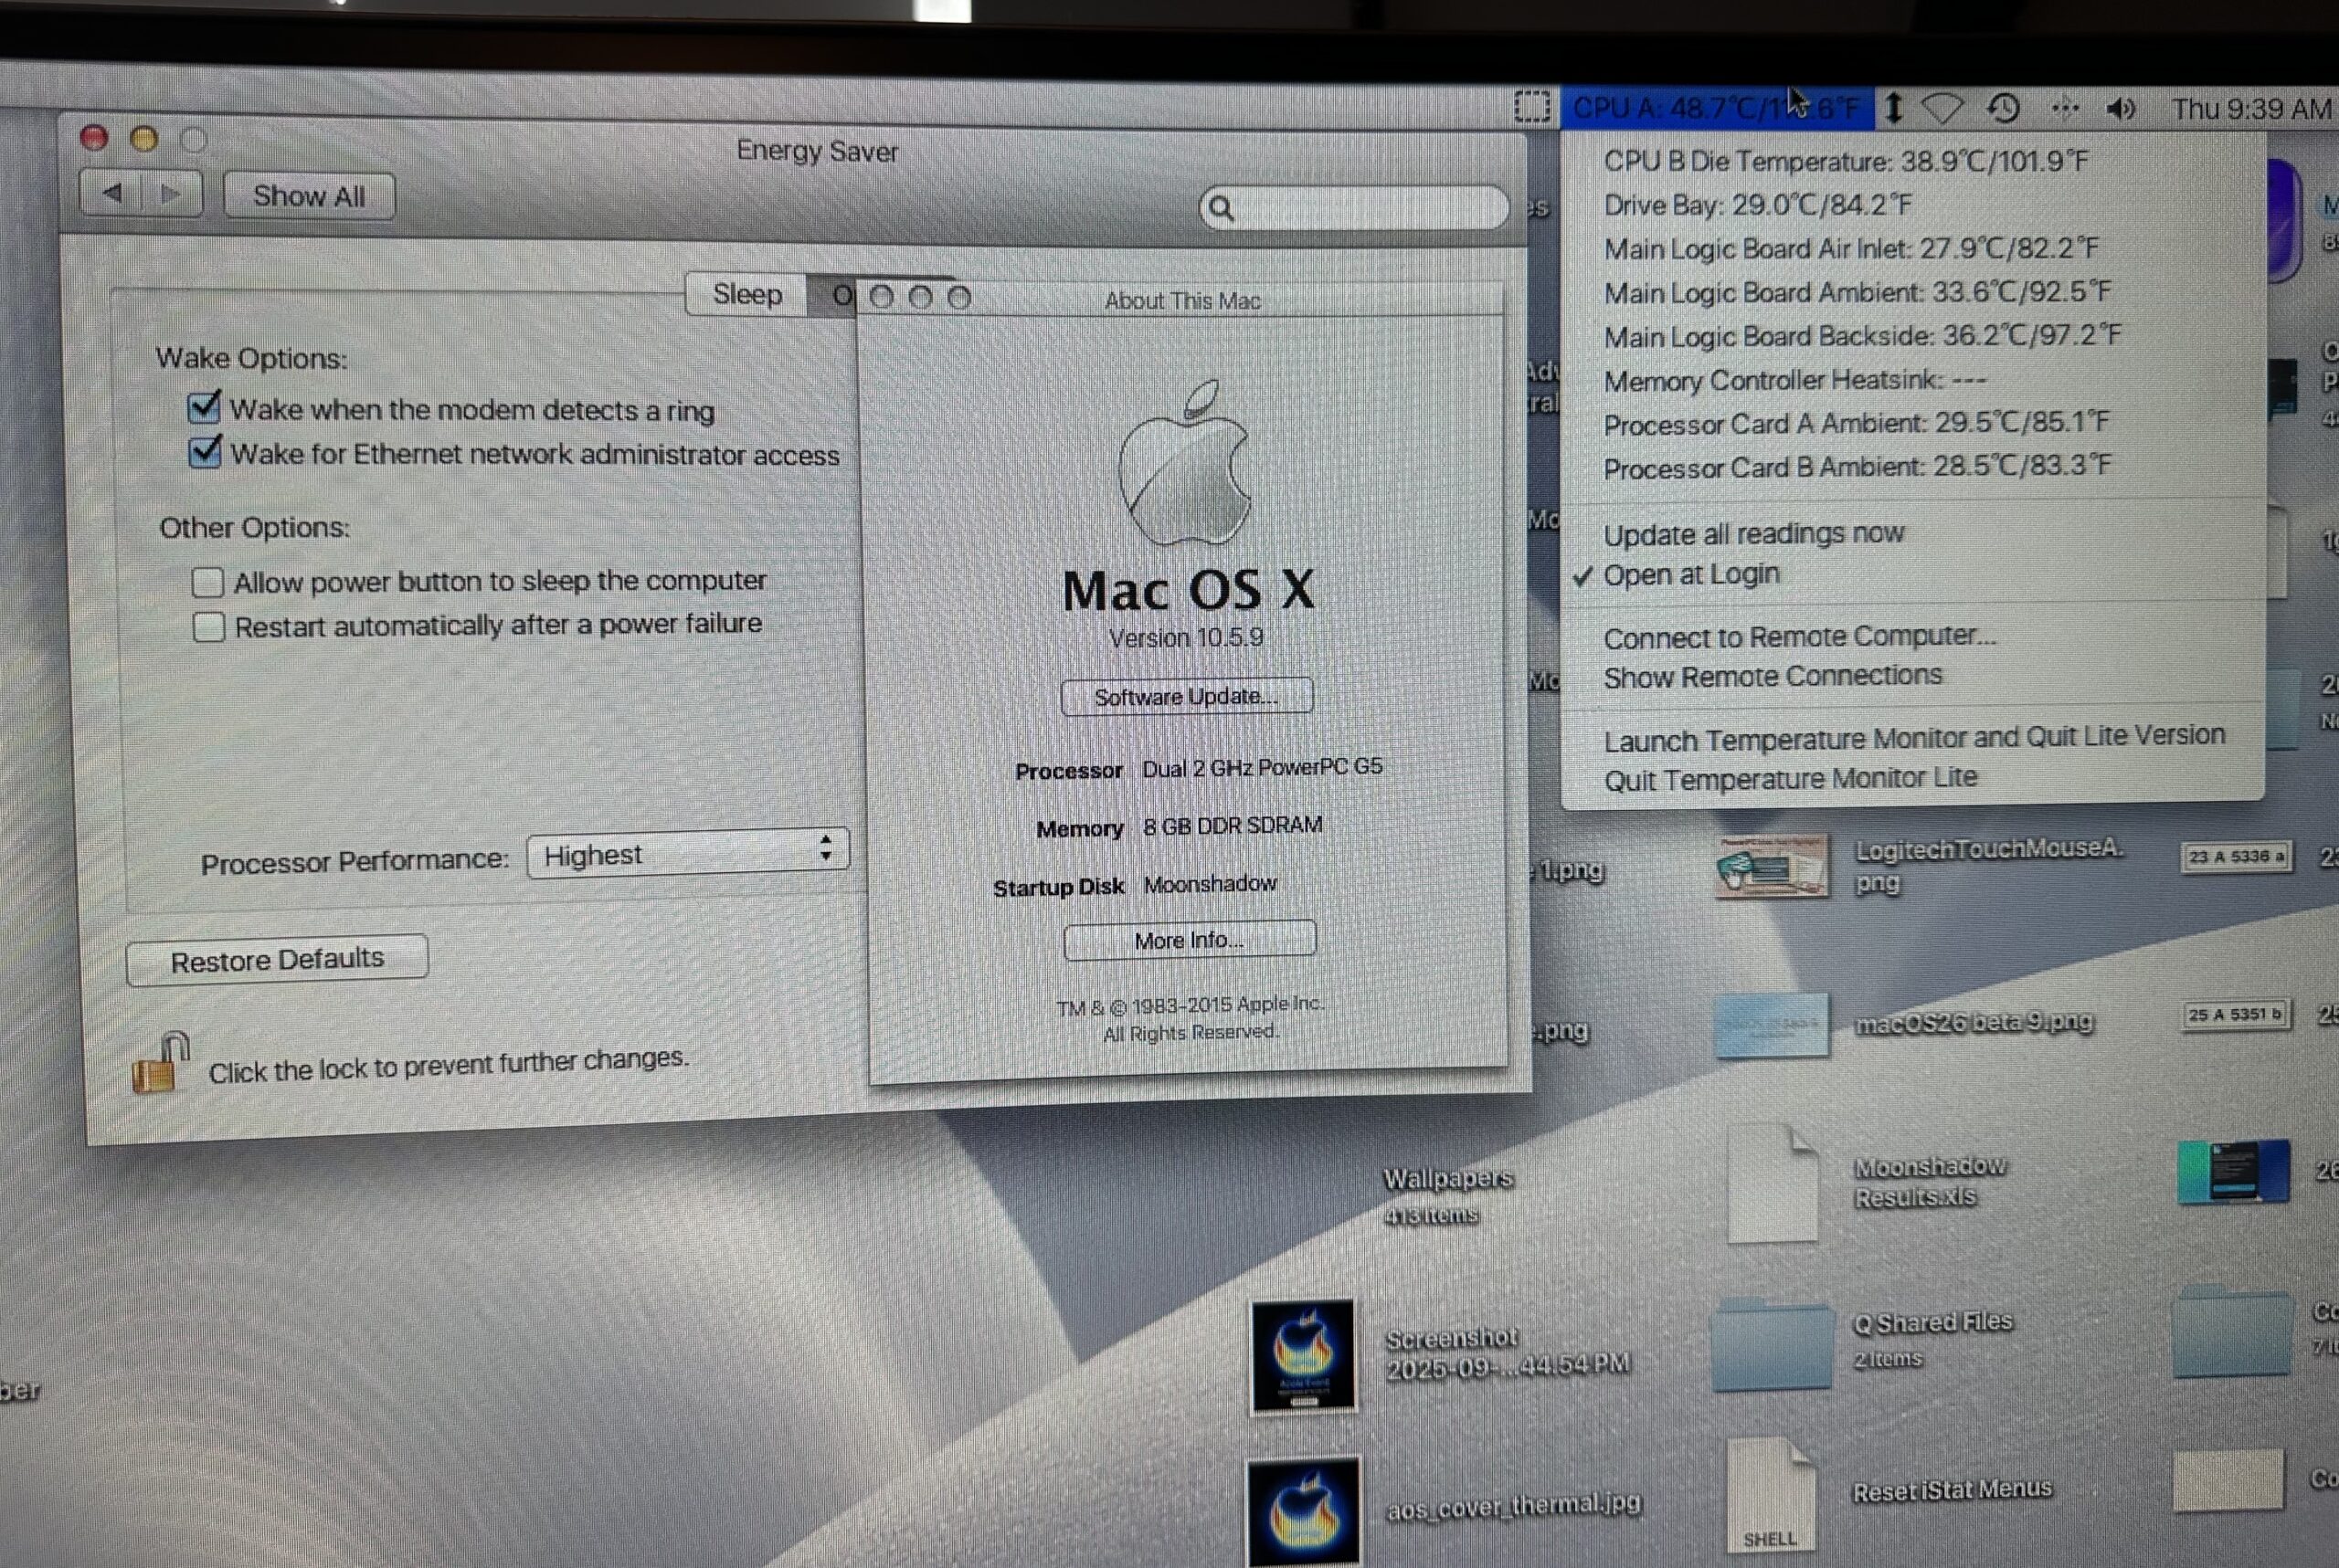Allow power button to sleep the computer

[207, 582]
